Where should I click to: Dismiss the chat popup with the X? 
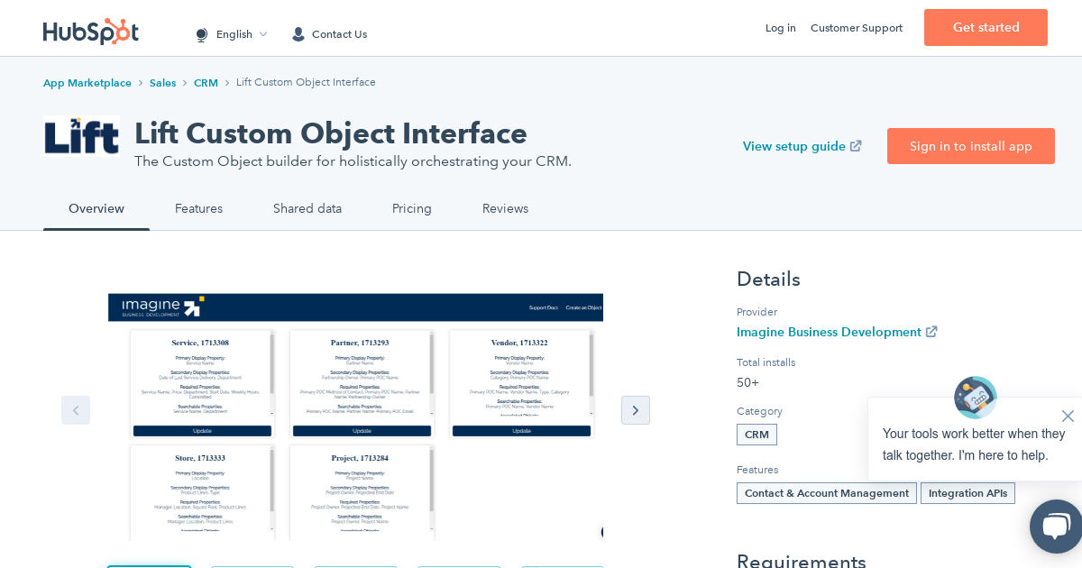pyautogui.click(x=1068, y=417)
